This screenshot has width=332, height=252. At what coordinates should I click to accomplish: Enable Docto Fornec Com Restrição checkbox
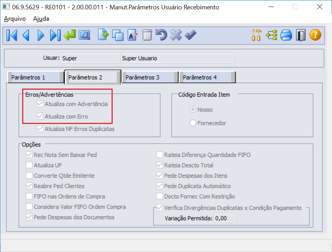point(159,196)
